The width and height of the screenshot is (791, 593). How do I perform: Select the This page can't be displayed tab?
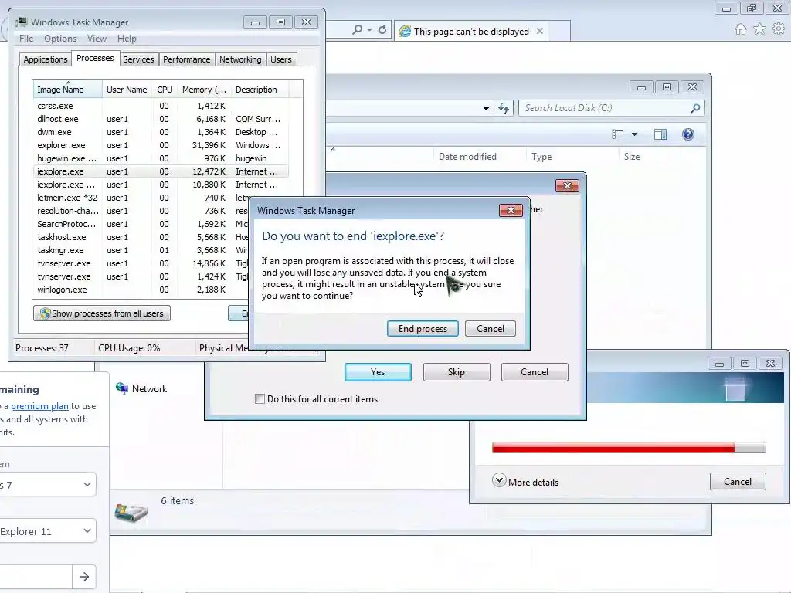[x=471, y=31]
